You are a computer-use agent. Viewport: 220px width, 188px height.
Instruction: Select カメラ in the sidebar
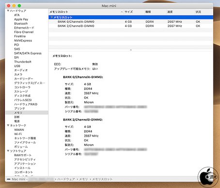(x=18, y=75)
